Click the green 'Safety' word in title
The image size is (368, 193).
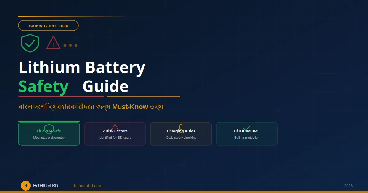point(44,87)
